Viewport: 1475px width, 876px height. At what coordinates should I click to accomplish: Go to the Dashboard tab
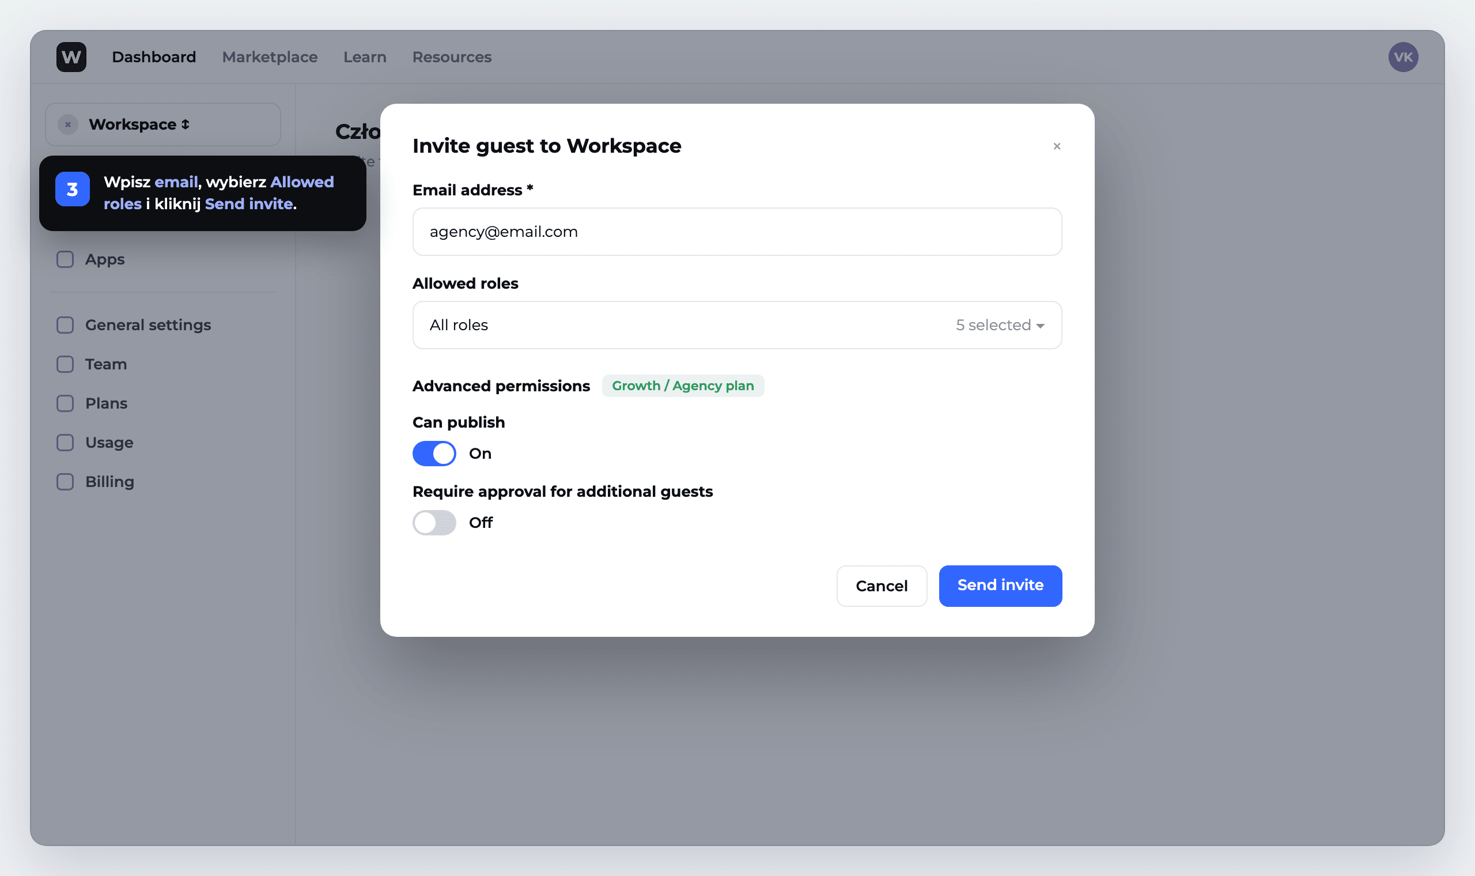pyautogui.click(x=154, y=57)
